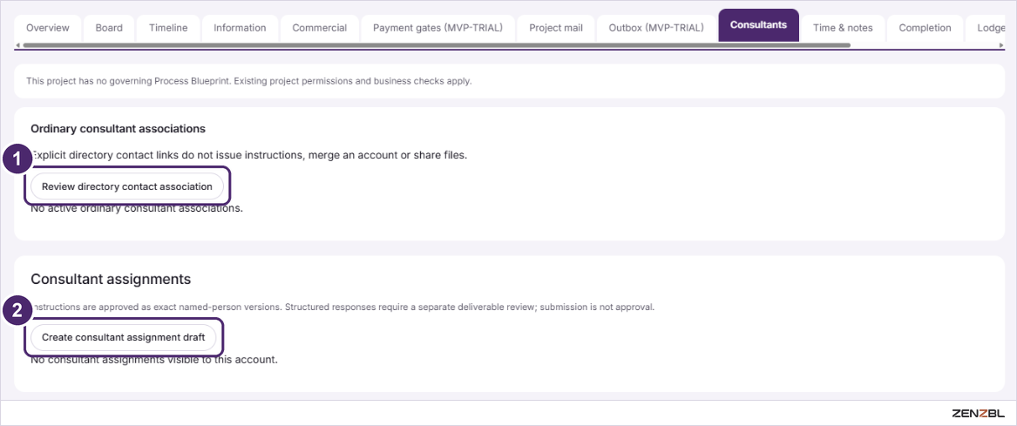Click the Process Blueprint notice text

(249, 82)
